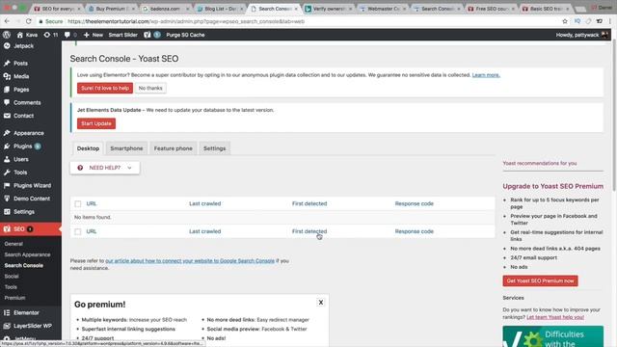
Task: Sort by Last crawled in header
Action: [205, 203]
